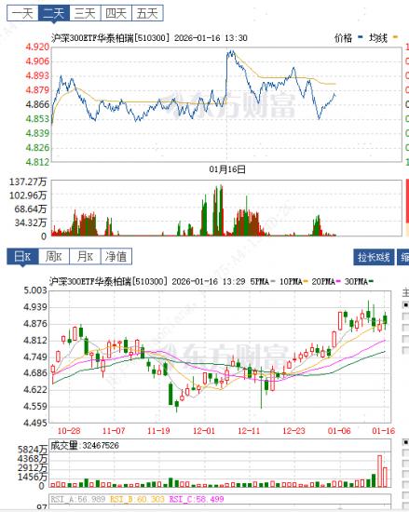Click the 5PMA legend label
The image size is (409, 512).
pyautogui.click(x=260, y=281)
